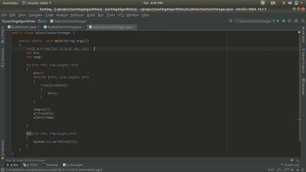Click SelectionSortInteger class breadcrumb
306x172 pixels.
[68, 21]
